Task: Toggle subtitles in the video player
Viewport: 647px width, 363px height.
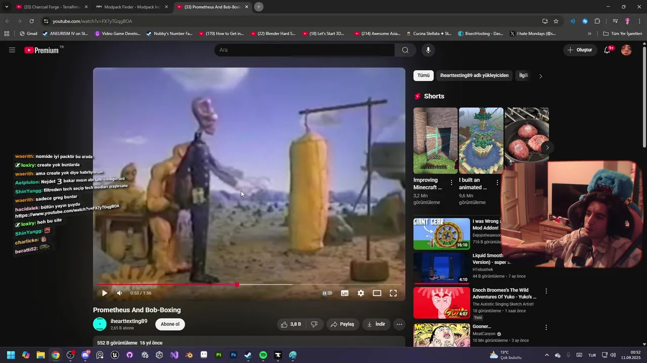Action: pos(345,293)
